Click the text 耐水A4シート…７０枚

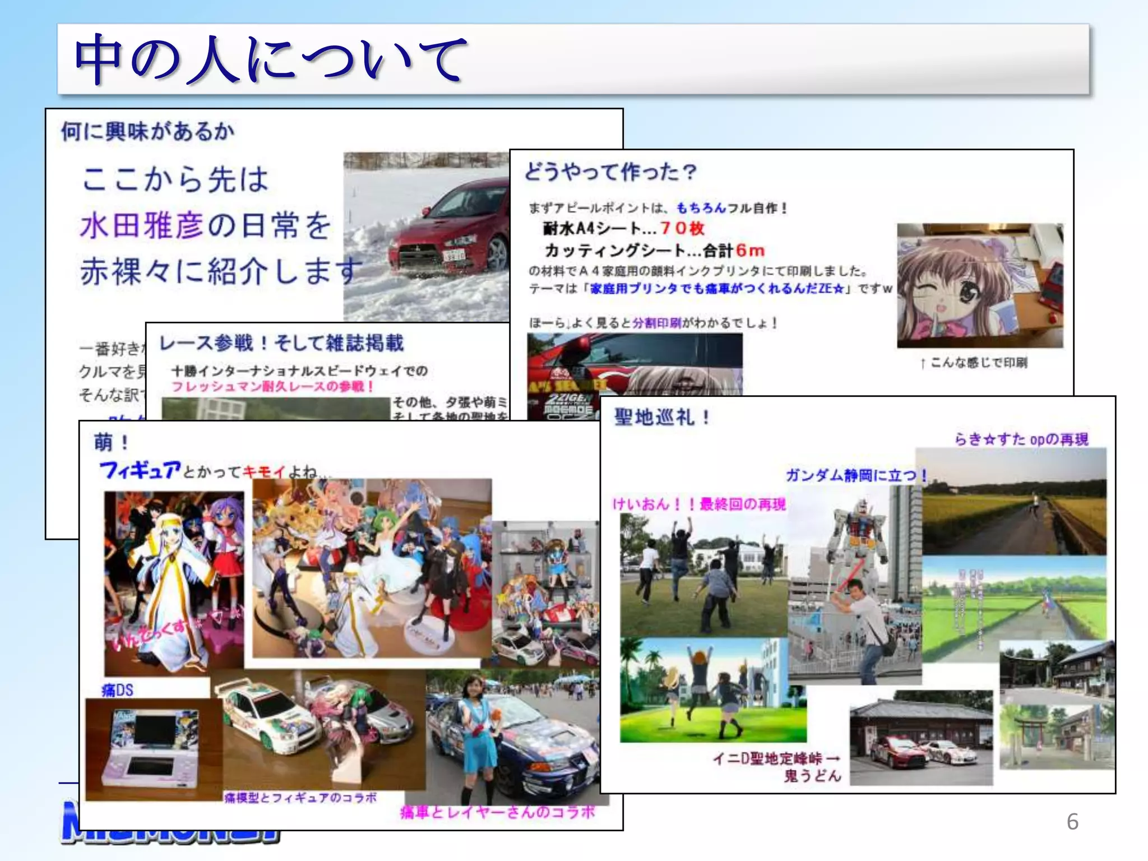(623, 228)
